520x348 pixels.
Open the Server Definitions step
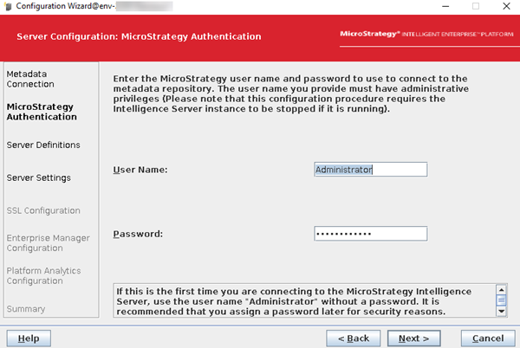[43, 145]
